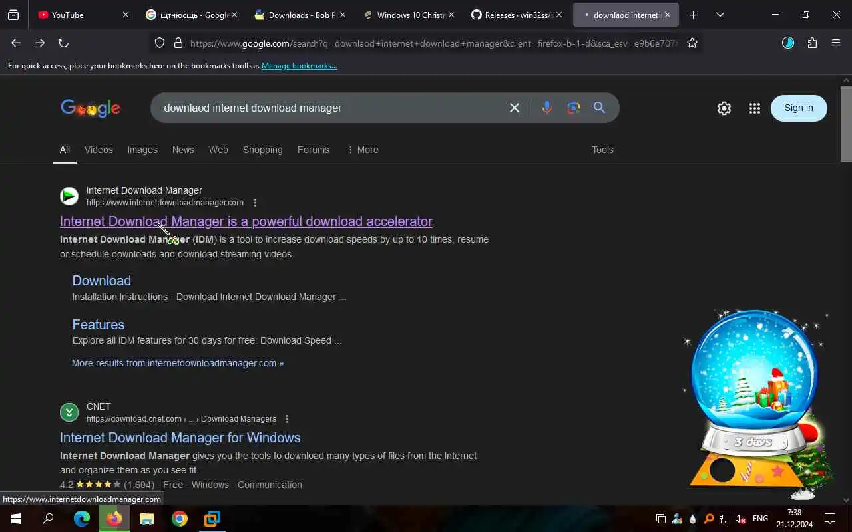Image resolution: width=852 pixels, height=532 pixels.
Task: Open VirtualBox icon in taskbar
Action: click(212, 519)
